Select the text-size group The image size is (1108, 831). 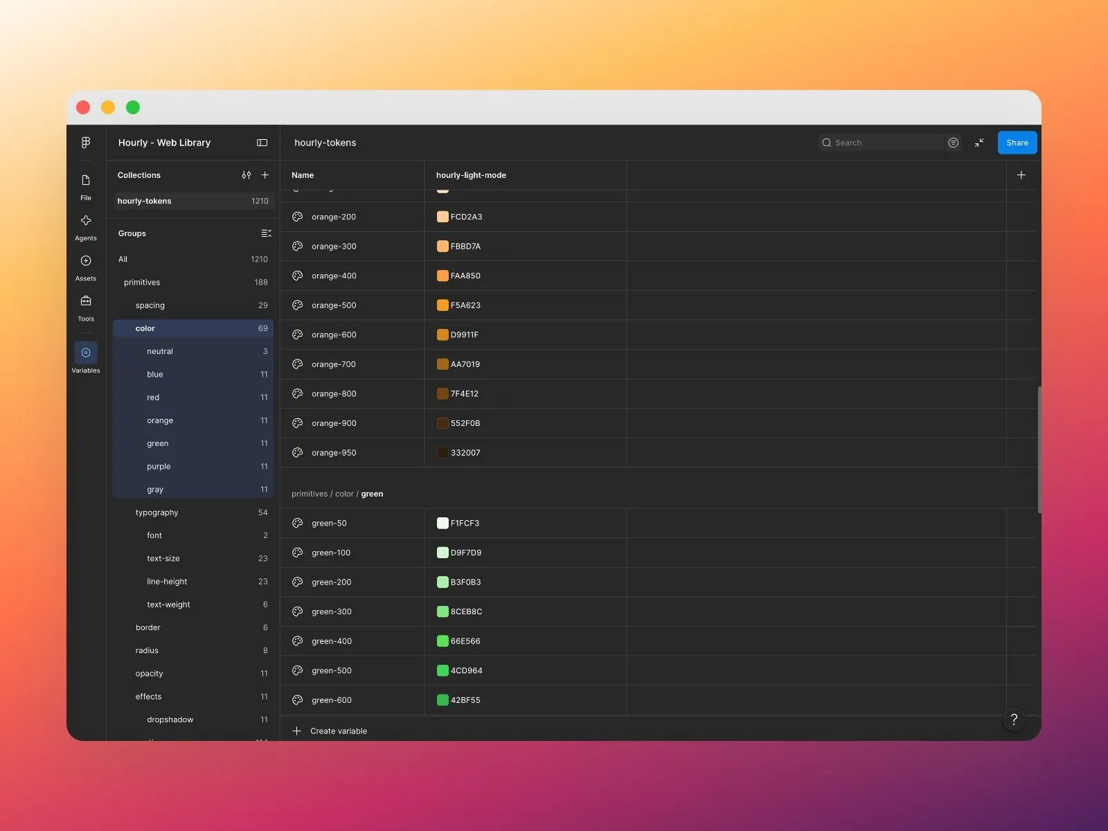pyautogui.click(x=193, y=558)
